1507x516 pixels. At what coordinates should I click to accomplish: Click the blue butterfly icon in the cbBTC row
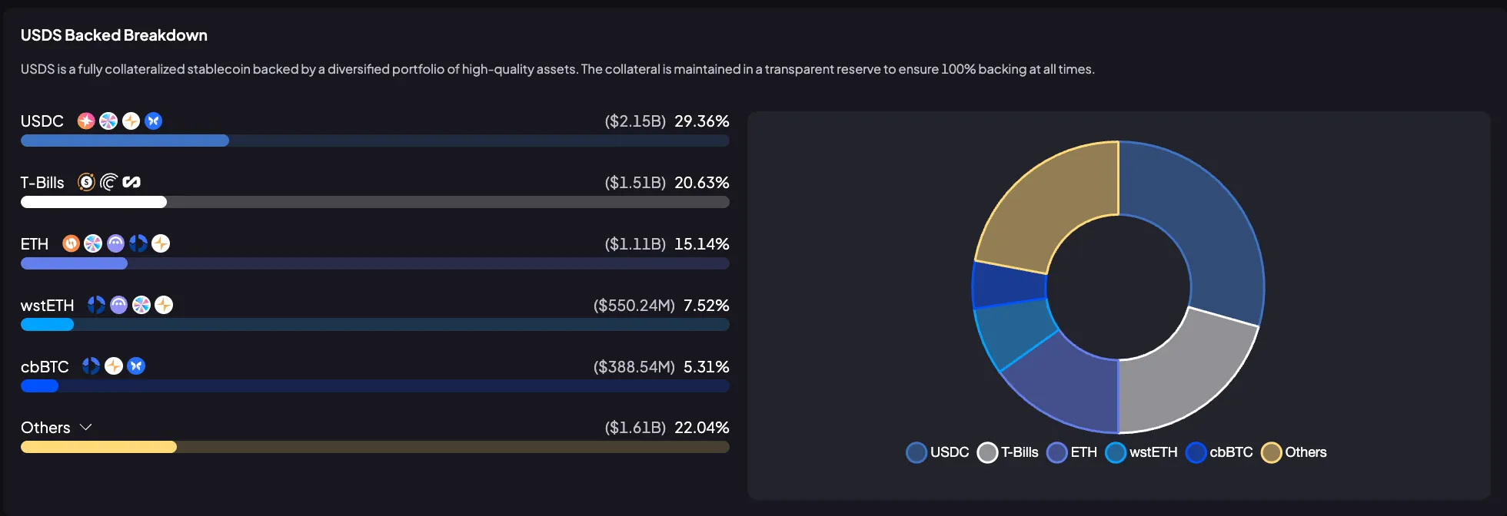point(136,366)
